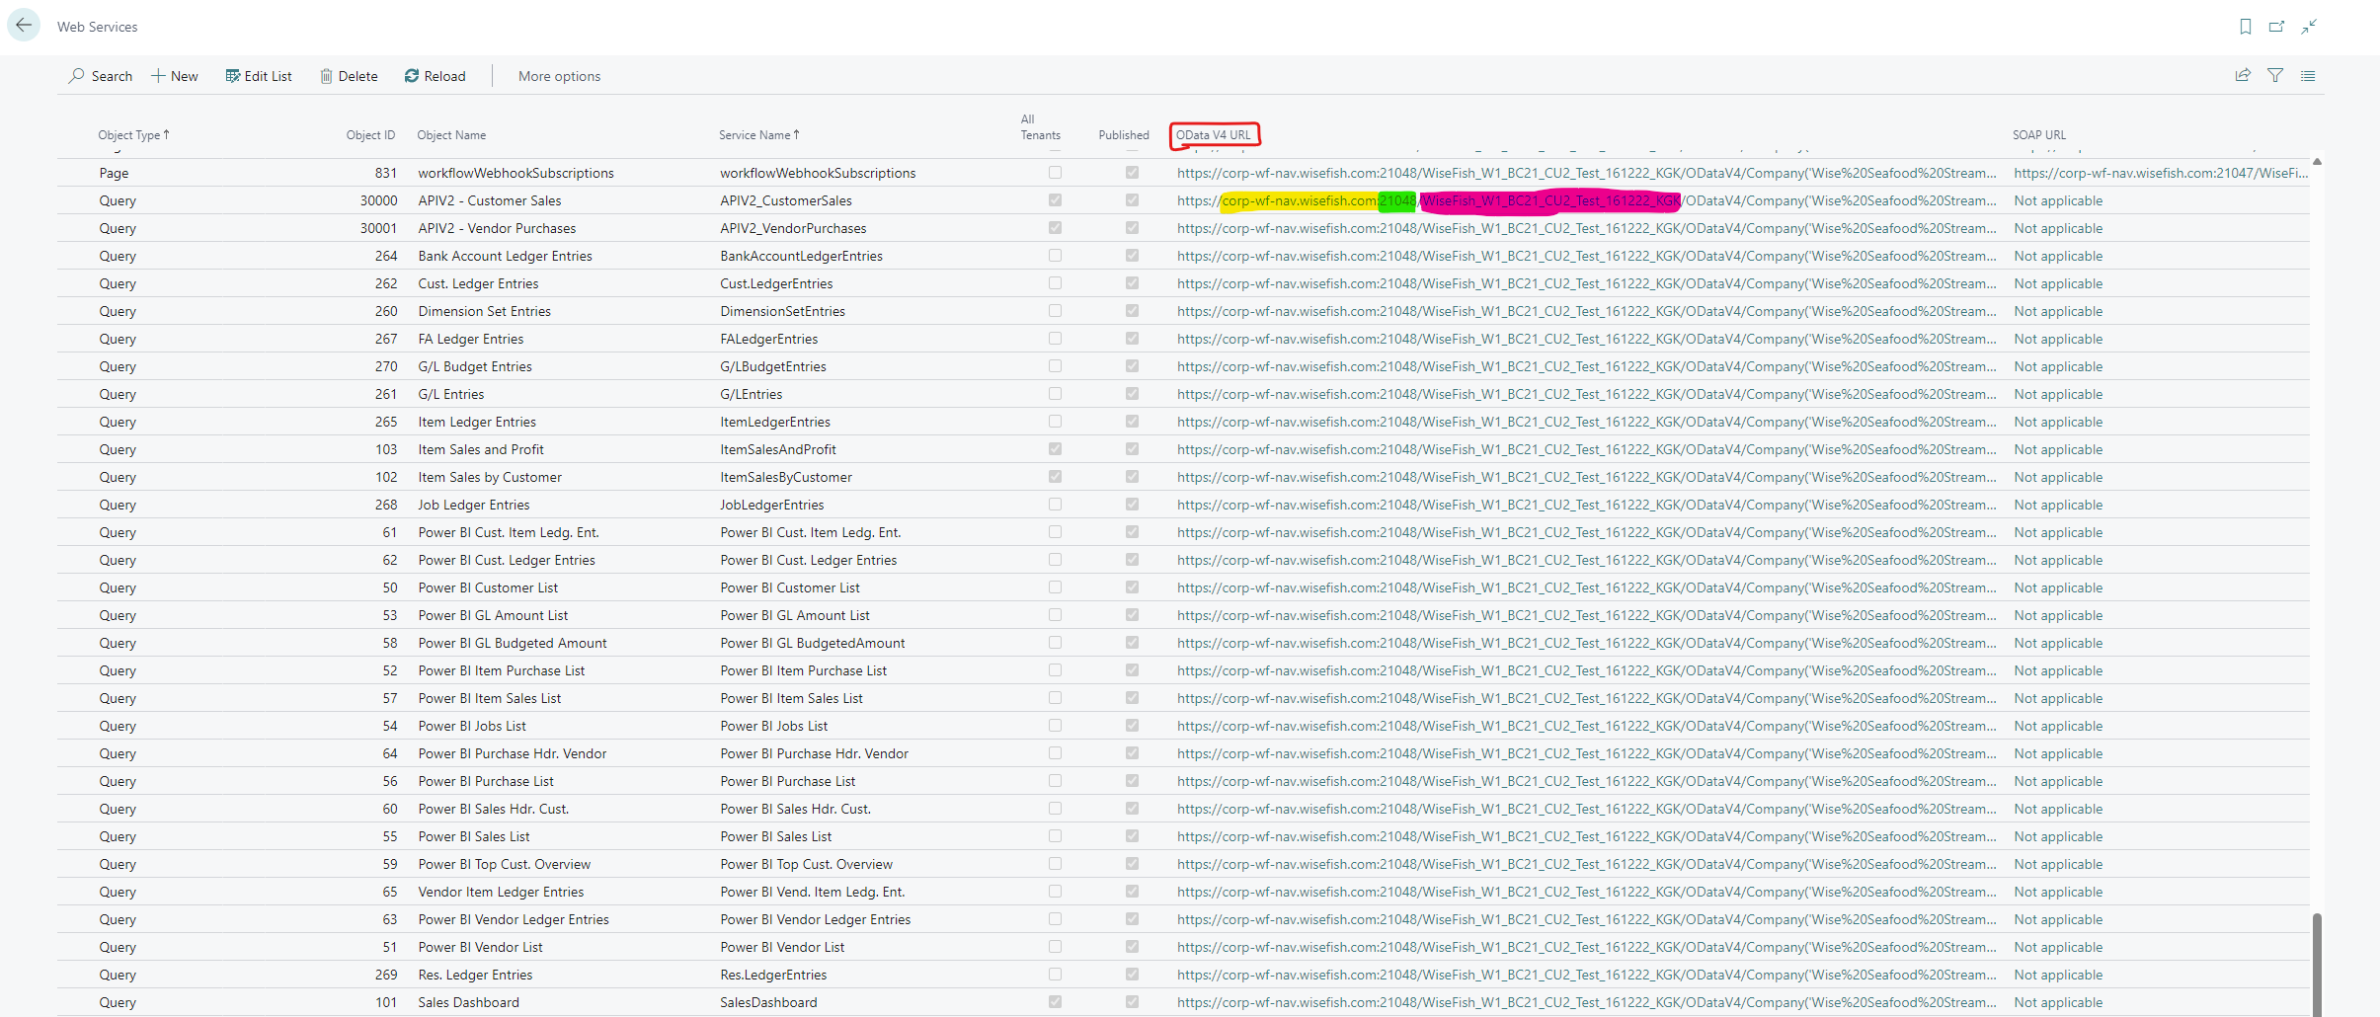Open the More options menu

[x=559, y=76]
